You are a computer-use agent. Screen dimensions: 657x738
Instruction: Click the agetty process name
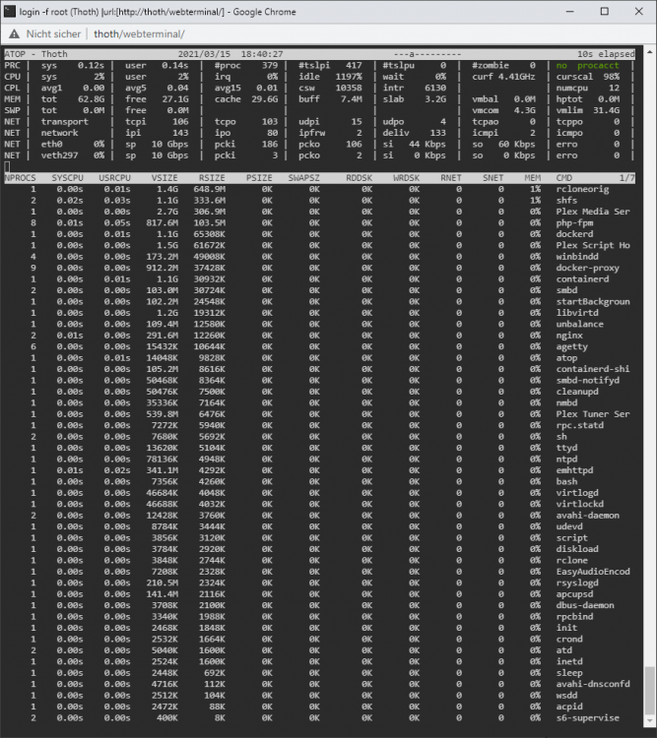pyautogui.click(x=571, y=347)
